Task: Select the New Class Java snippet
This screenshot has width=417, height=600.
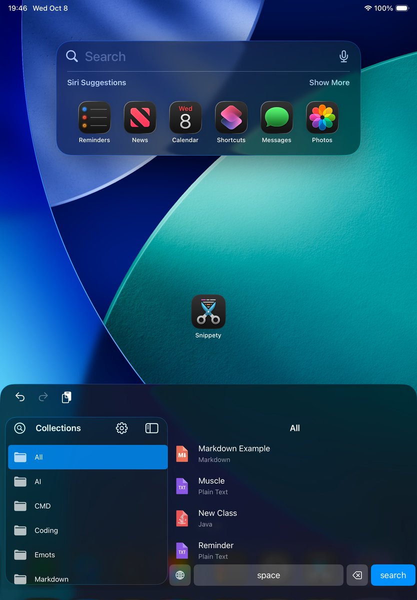Action: pyautogui.click(x=217, y=518)
